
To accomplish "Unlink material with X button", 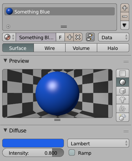I will click(x=78, y=37).
